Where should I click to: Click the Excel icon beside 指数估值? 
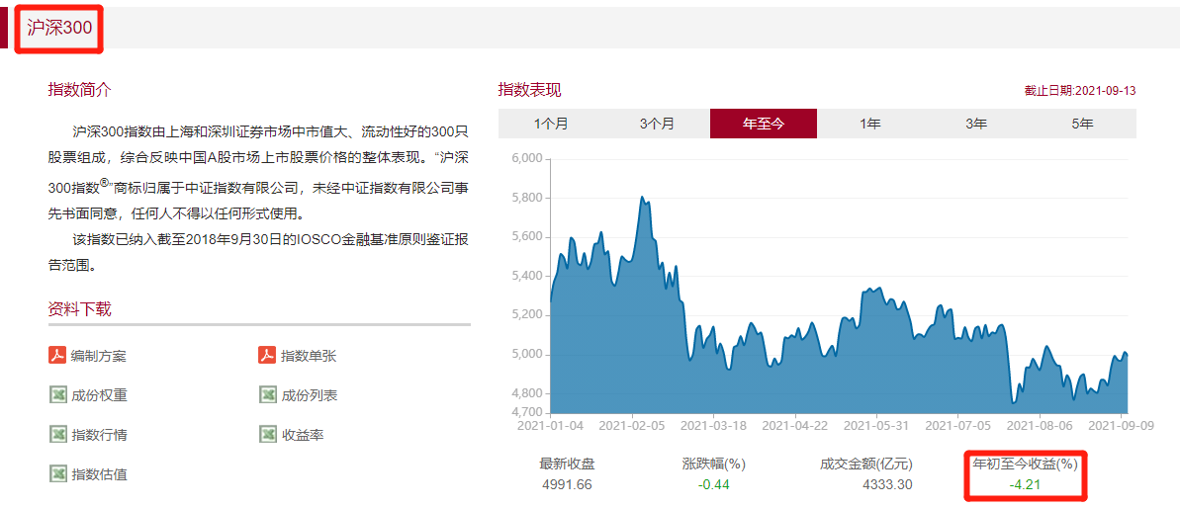57,474
